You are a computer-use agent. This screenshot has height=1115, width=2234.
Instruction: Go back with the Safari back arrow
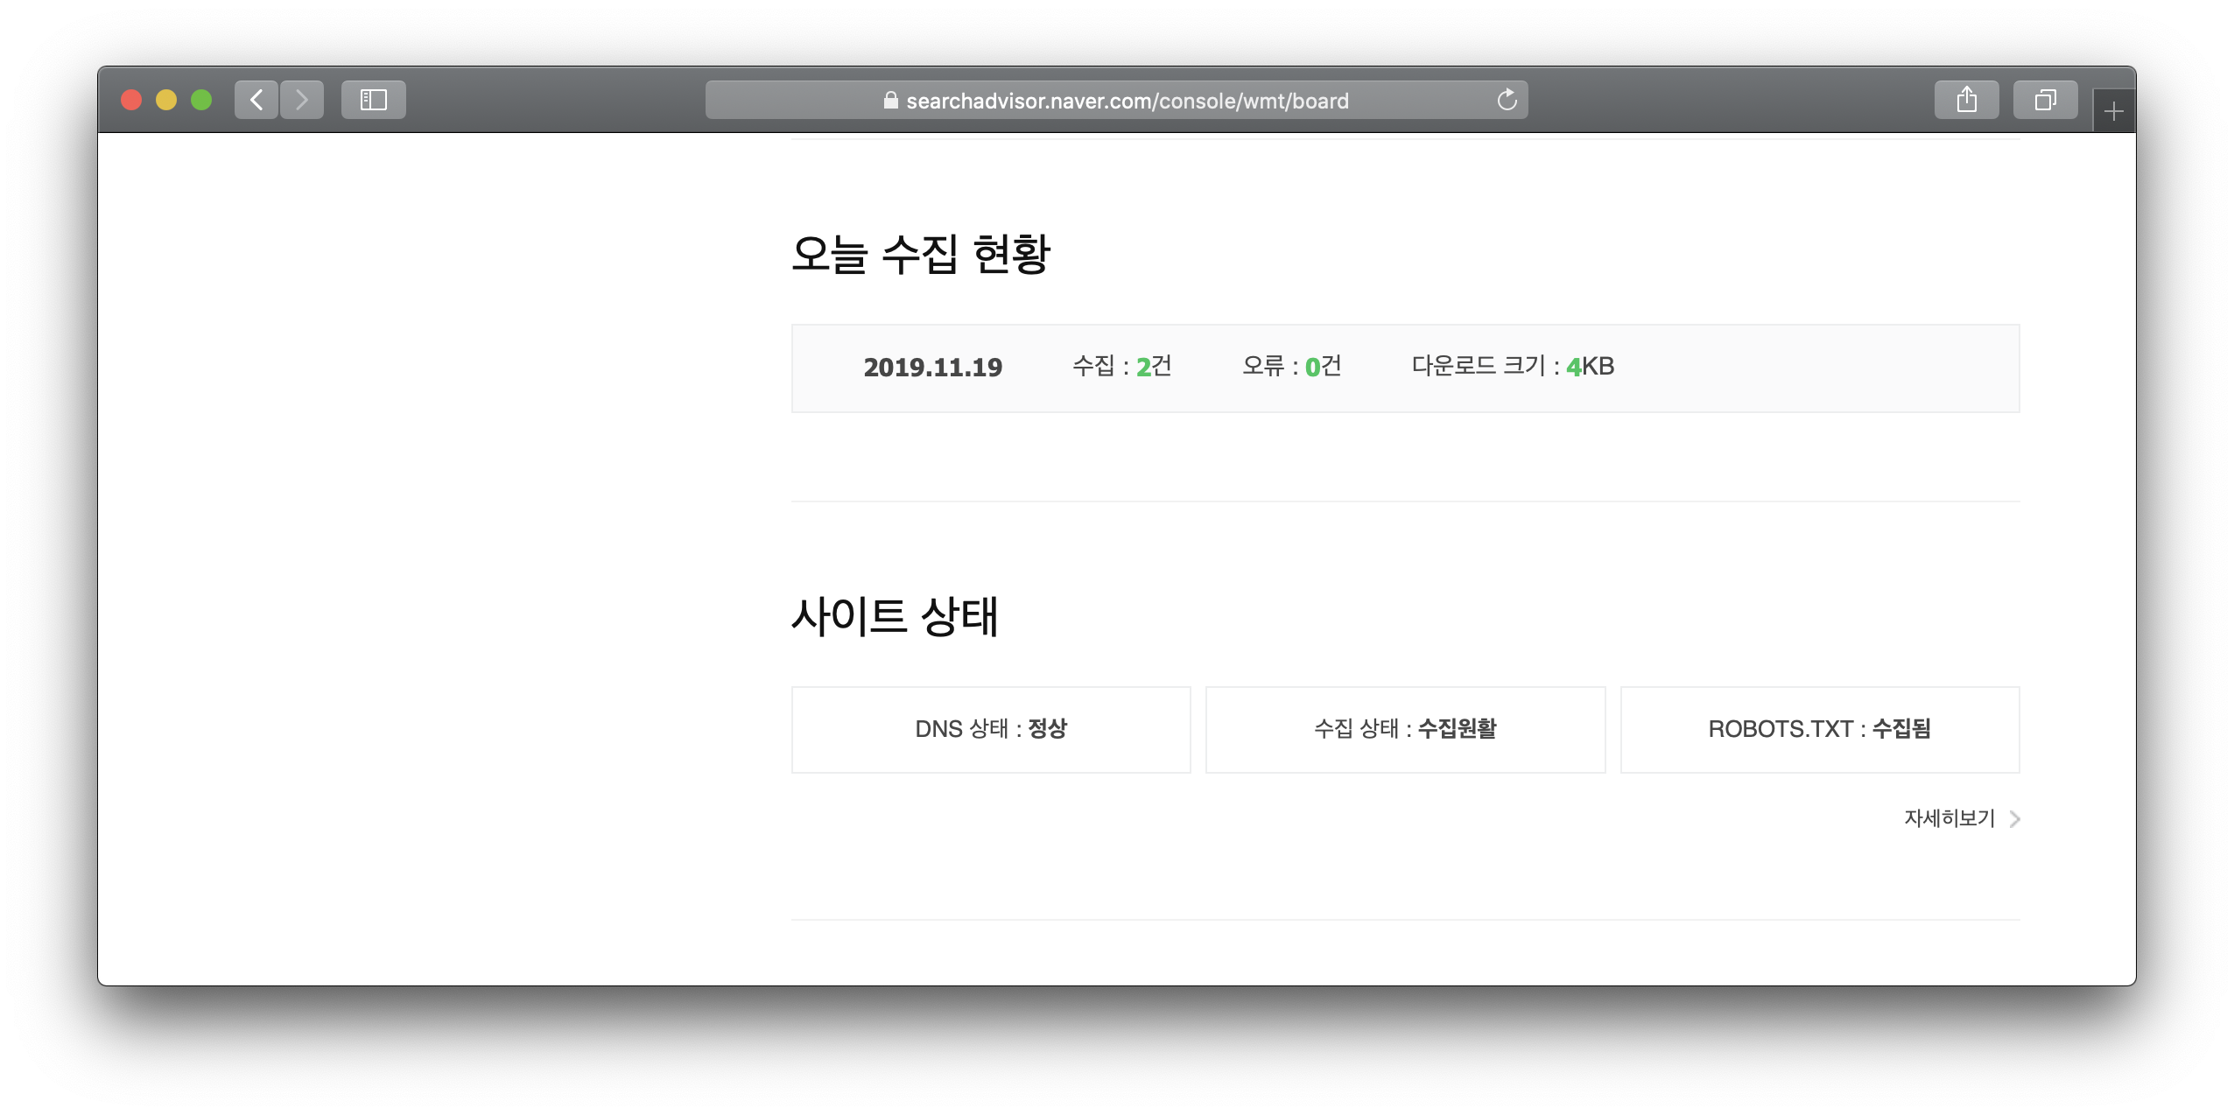click(x=256, y=100)
